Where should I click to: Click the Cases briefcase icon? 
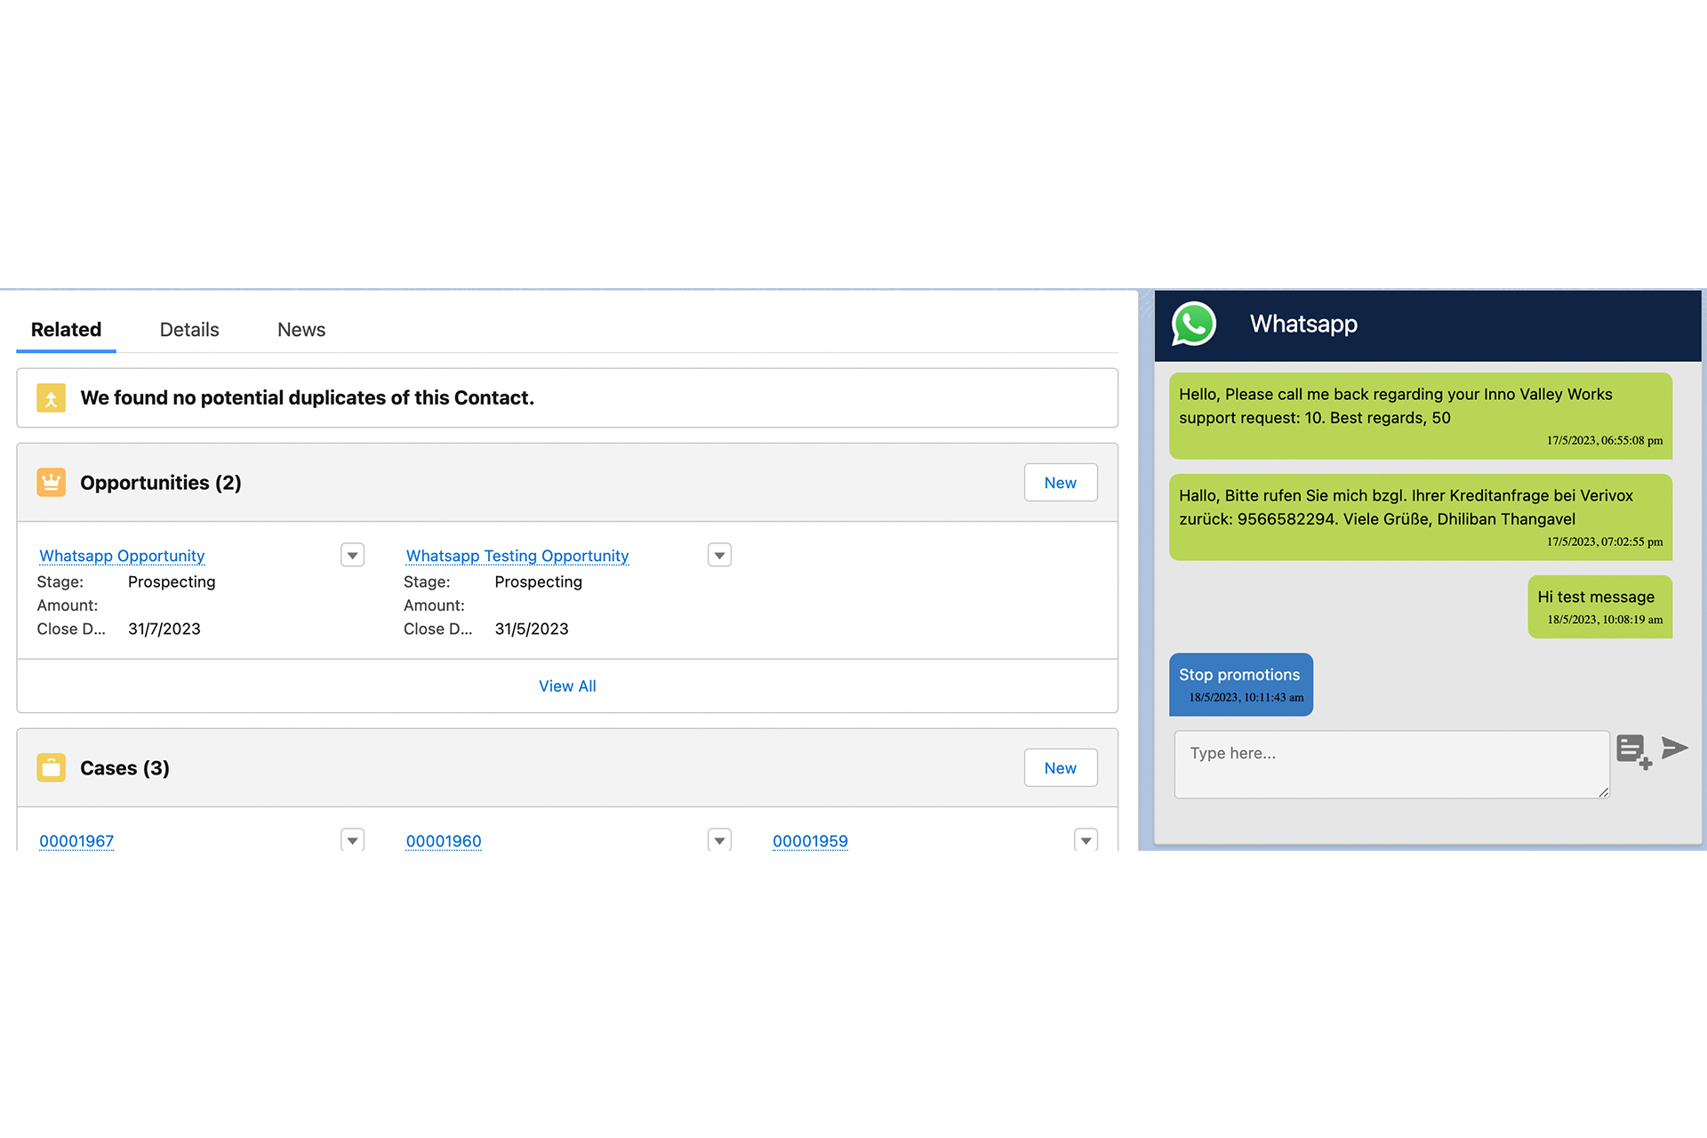point(51,767)
